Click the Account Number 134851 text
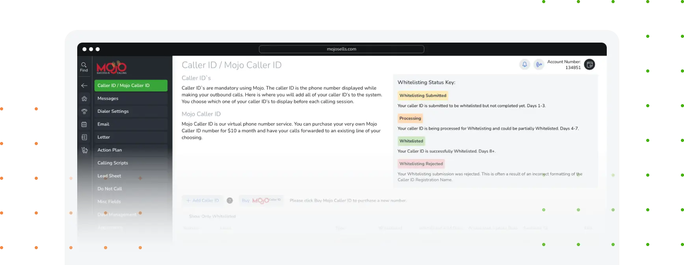 564,65
